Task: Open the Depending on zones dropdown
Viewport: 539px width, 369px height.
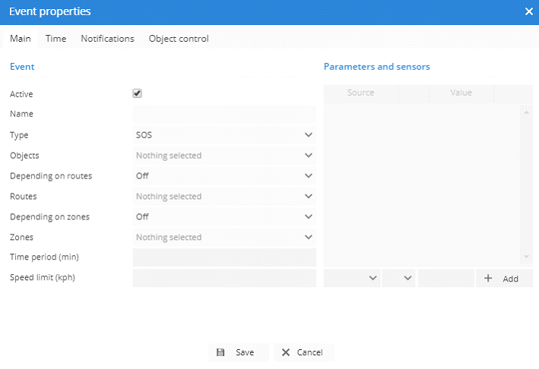Action: [x=224, y=217]
